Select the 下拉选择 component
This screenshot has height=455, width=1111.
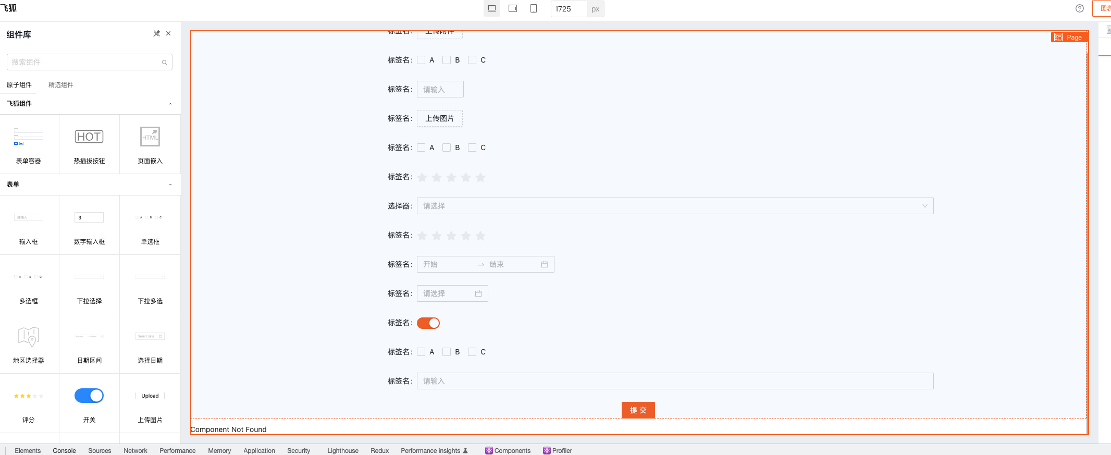tap(89, 285)
